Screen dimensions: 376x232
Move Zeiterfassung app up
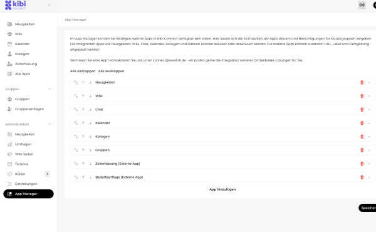[x=83, y=164]
